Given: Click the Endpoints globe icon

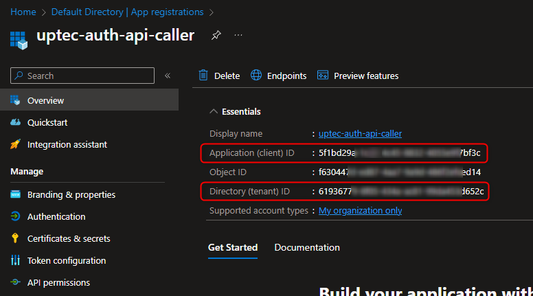Looking at the screenshot, I should [x=256, y=76].
